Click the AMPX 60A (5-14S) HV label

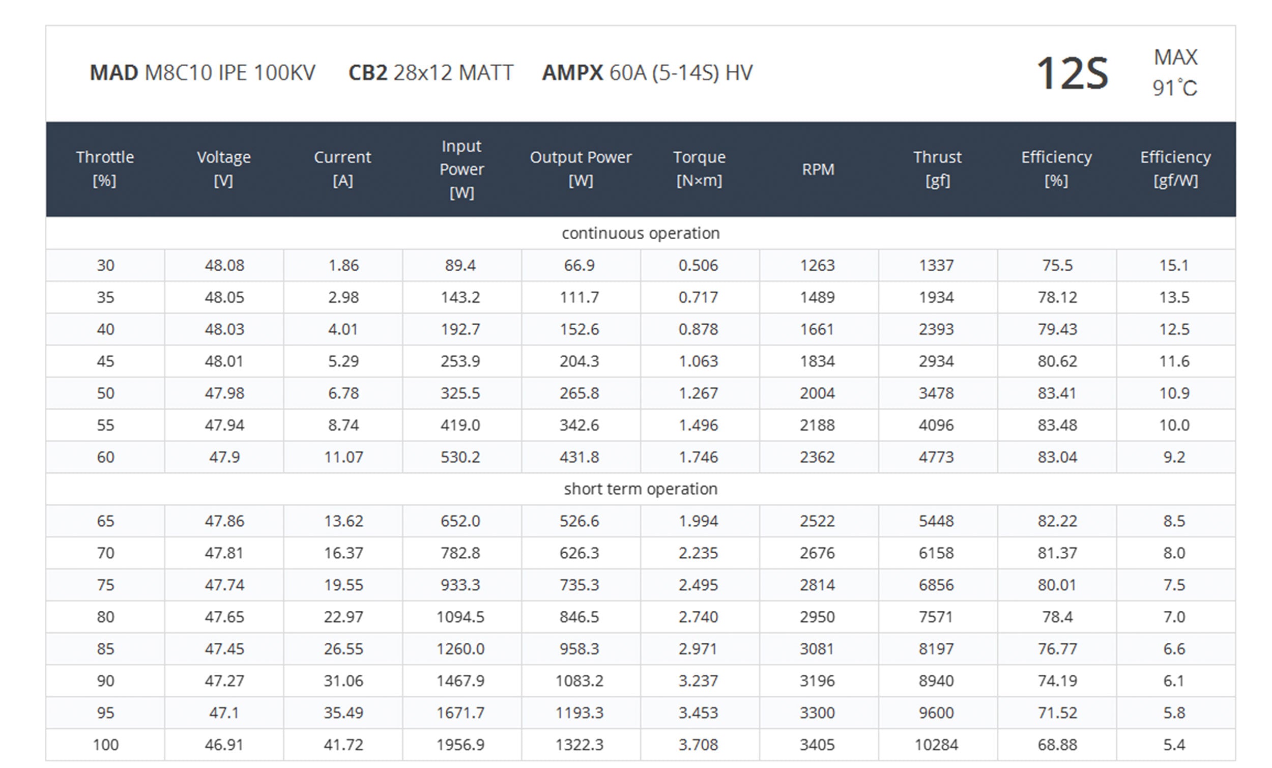[x=647, y=73]
